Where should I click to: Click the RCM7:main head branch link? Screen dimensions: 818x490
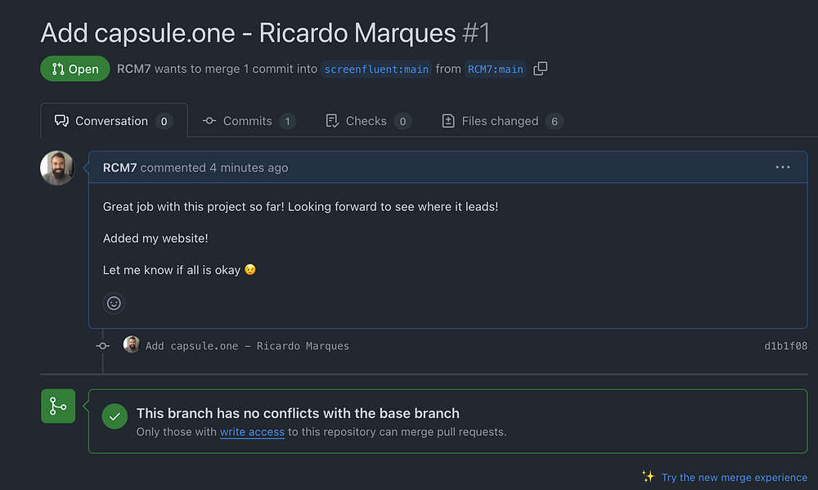[495, 70]
